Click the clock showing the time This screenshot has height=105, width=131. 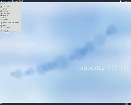click(127, 1)
